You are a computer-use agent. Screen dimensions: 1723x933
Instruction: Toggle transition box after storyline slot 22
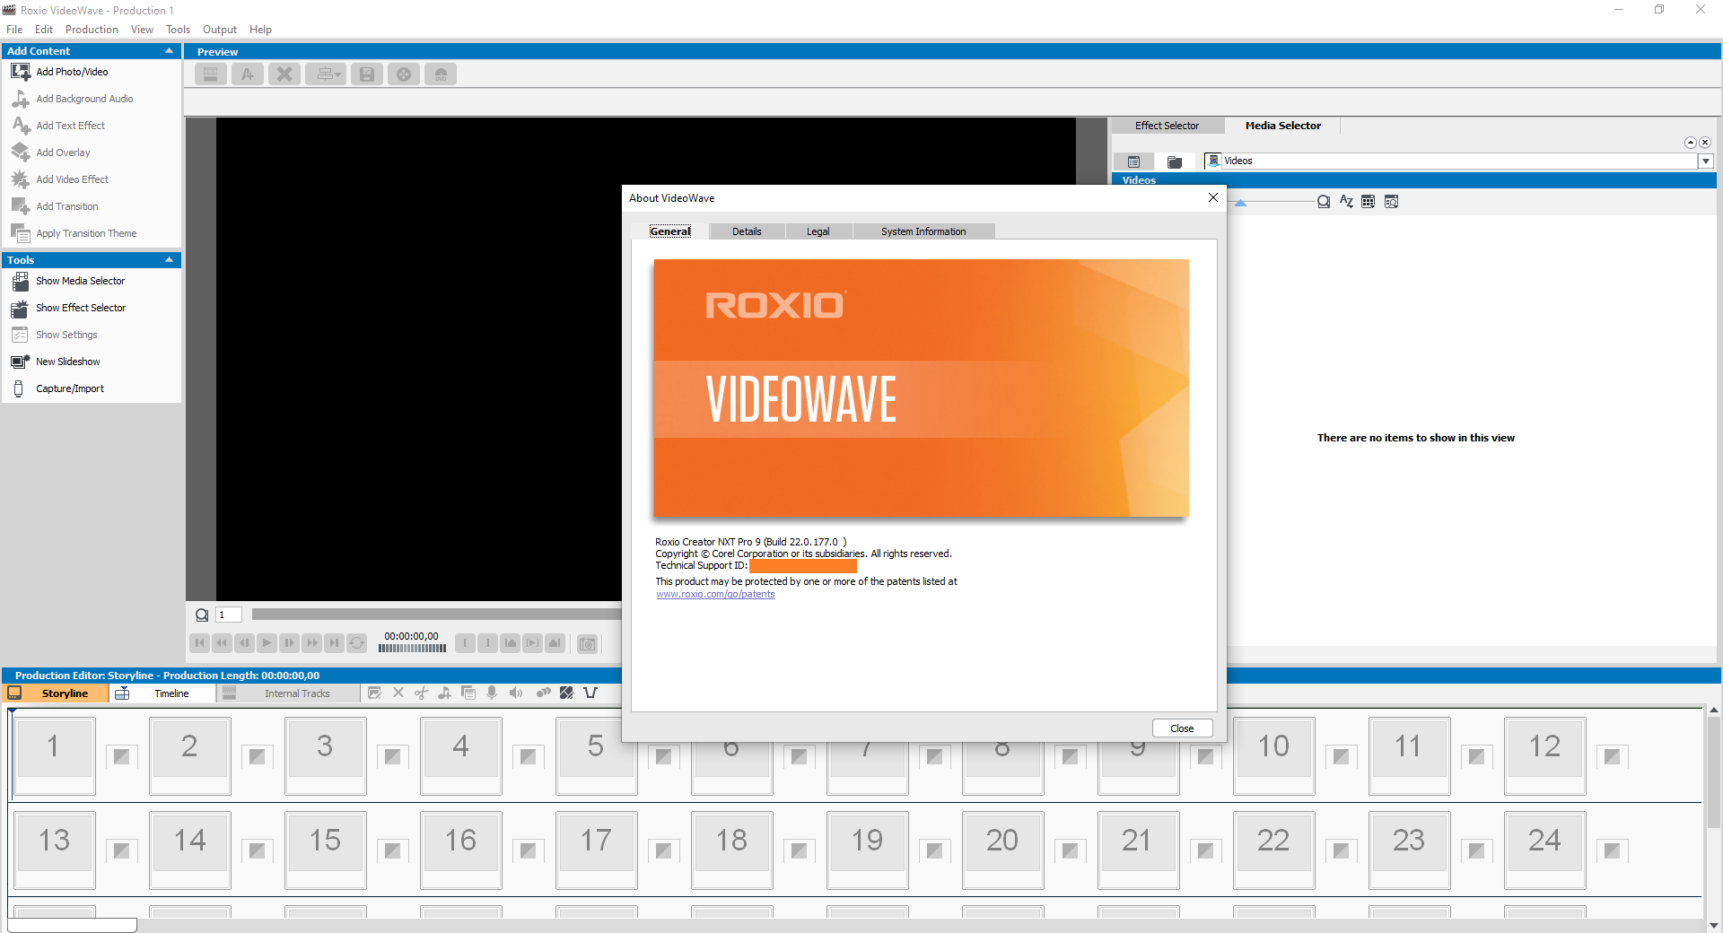[1341, 850]
